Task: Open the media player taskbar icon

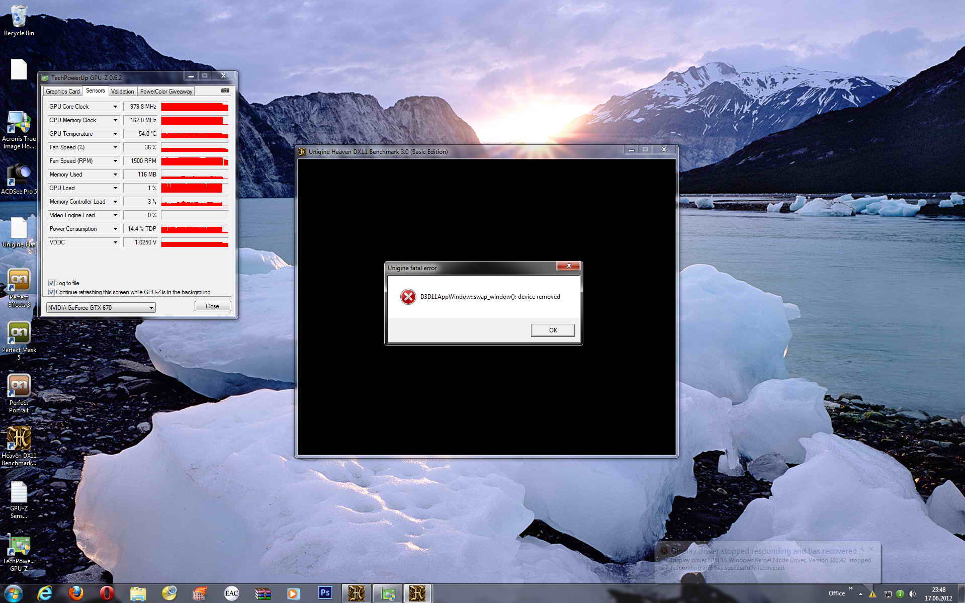Action: 293,594
